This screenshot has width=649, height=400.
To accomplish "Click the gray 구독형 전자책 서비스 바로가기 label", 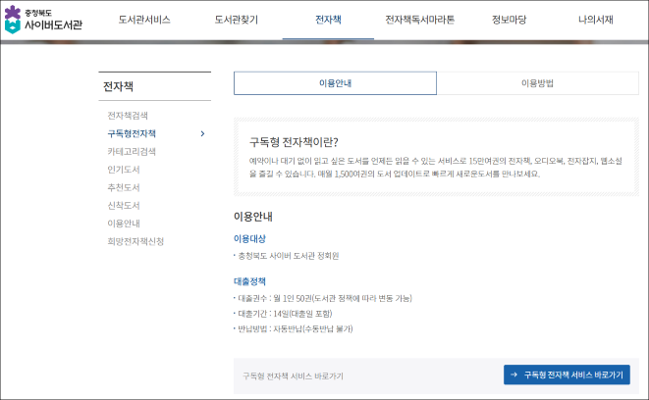I will [293, 376].
